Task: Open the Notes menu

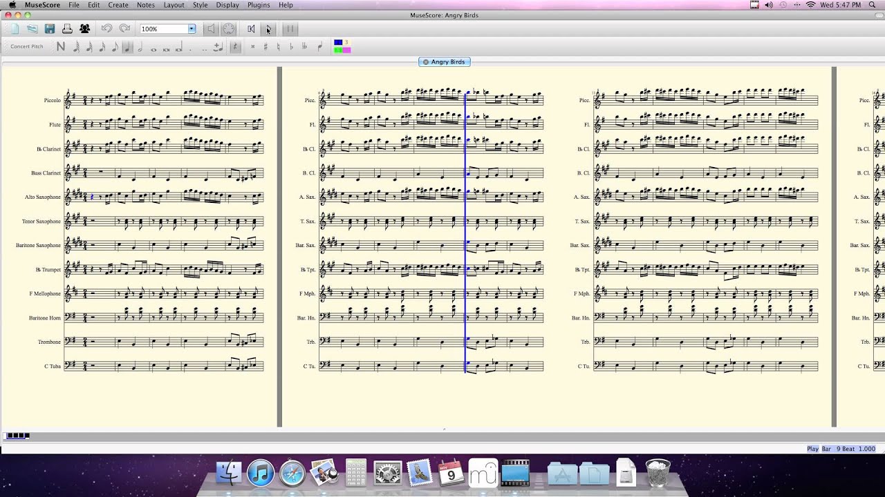Action: click(146, 5)
